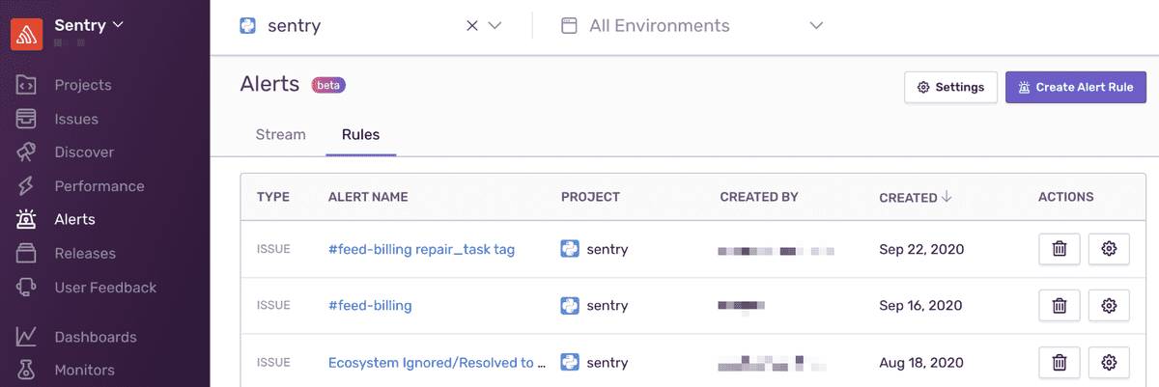Click the Alert Name column header

[x=368, y=197]
